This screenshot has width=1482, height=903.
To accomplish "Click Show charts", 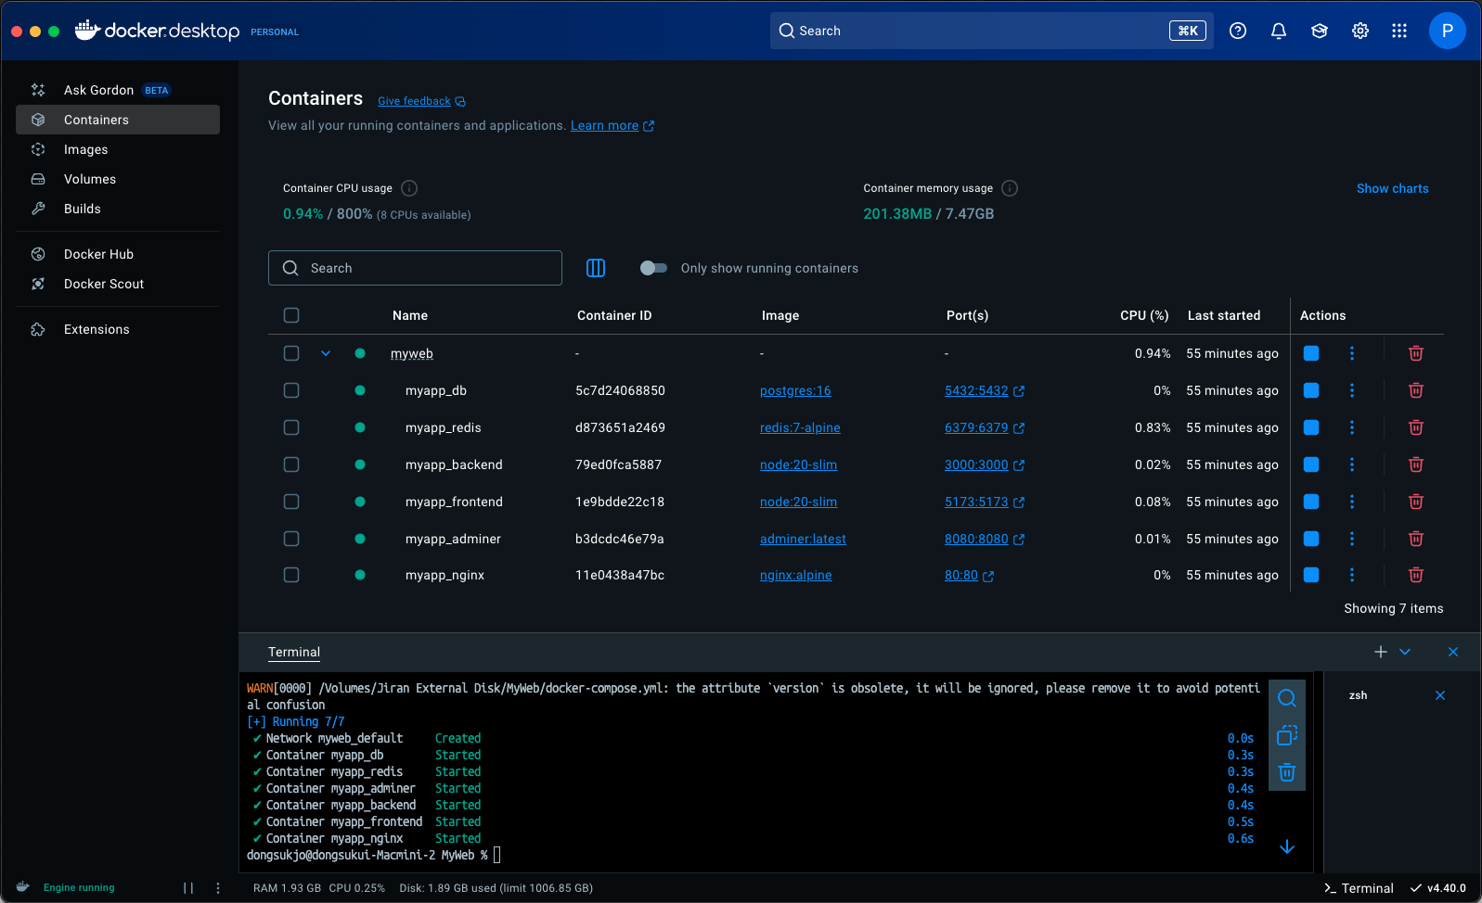I will pos(1392,188).
